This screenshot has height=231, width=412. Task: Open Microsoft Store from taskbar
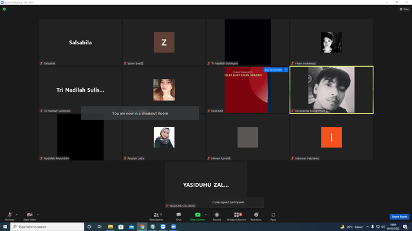tap(121, 227)
